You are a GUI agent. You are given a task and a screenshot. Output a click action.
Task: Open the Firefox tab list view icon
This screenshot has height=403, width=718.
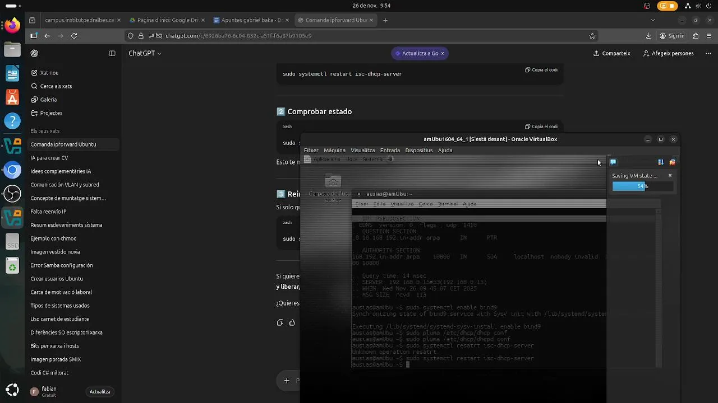[x=33, y=20]
